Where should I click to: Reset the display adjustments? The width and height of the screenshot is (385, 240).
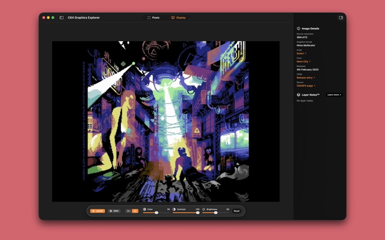[x=237, y=211]
